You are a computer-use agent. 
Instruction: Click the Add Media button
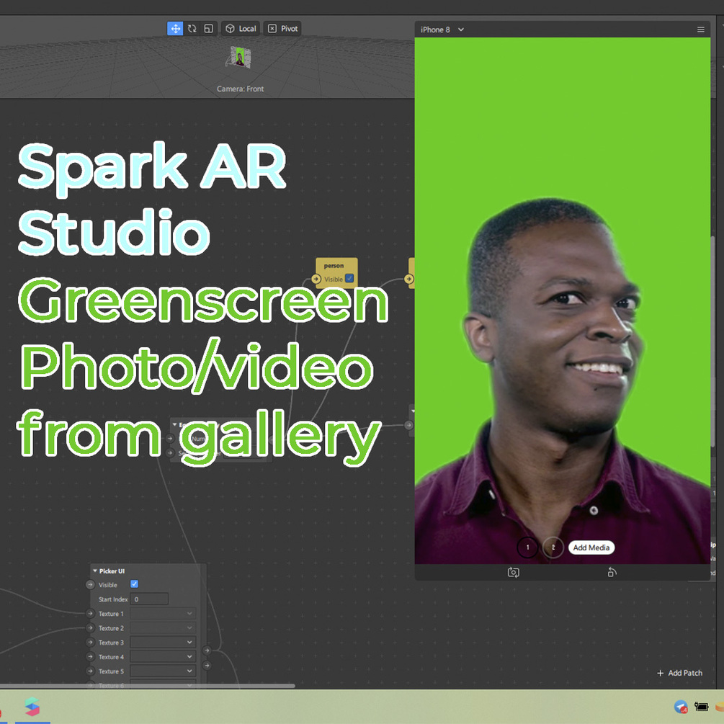click(591, 548)
